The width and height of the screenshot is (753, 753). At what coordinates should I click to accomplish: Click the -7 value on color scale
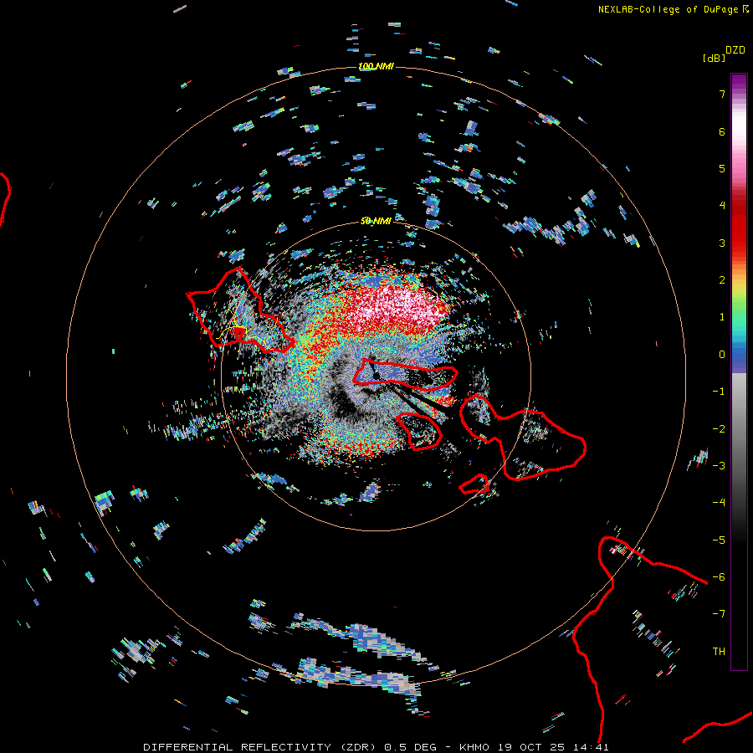[x=719, y=614]
